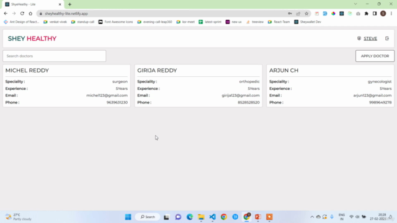Click the taskbar Search box

coord(148,217)
